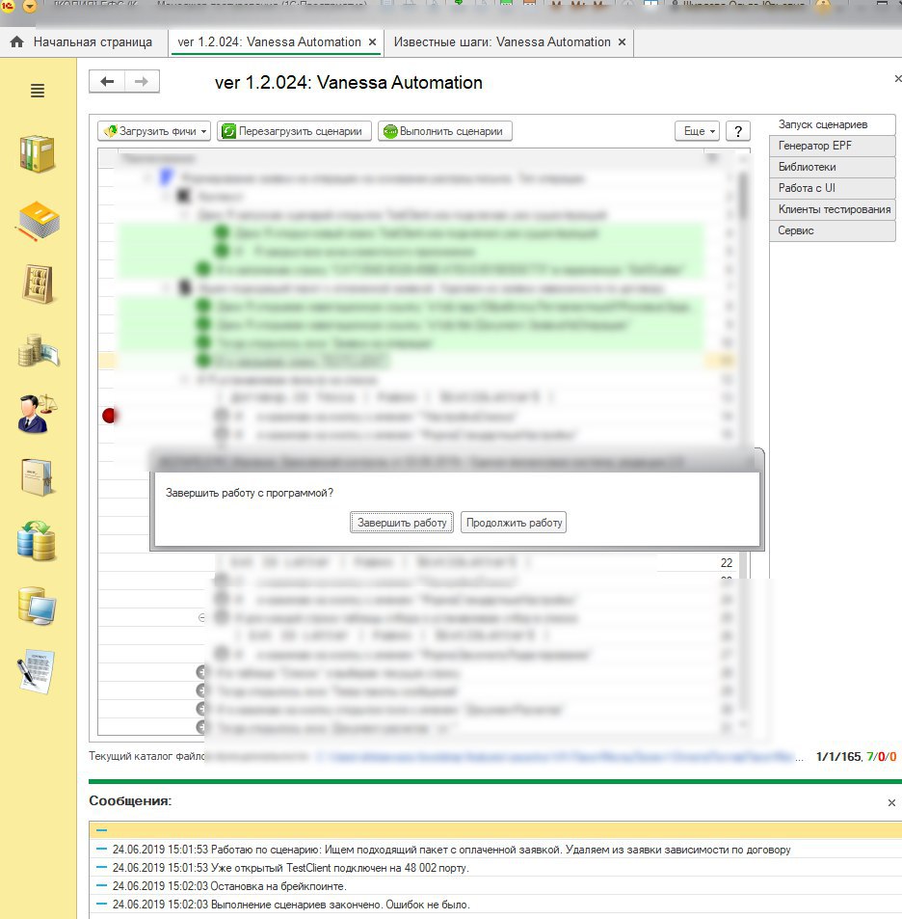Open the brown folder document section

[x=37, y=477]
